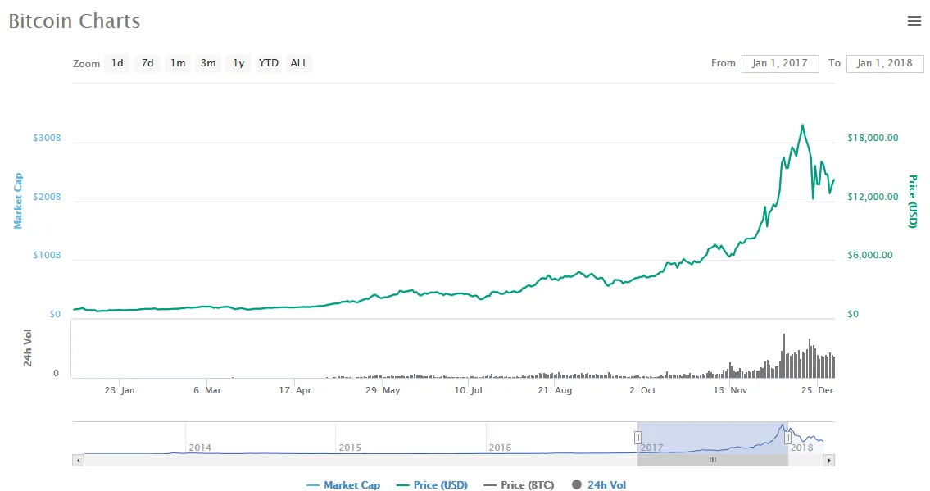Toggle the Price (BTC) series legend
Image resolution: width=930 pixels, height=491 pixels.
519,485
